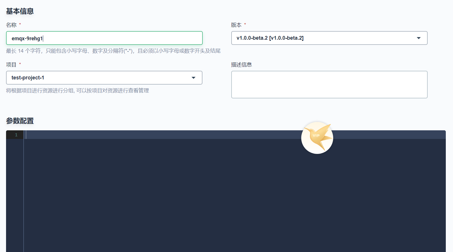Place cursor in code editor line 1

click(x=235, y=135)
